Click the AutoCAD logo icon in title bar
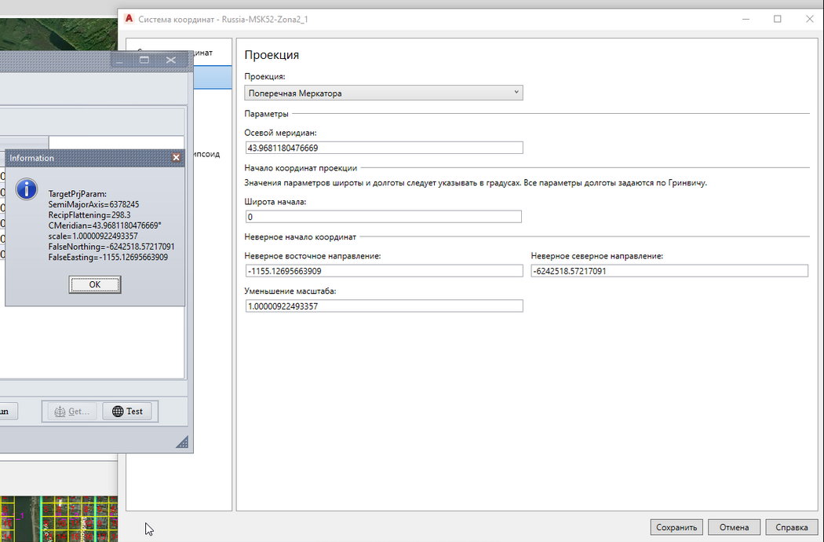 coord(128,19)
